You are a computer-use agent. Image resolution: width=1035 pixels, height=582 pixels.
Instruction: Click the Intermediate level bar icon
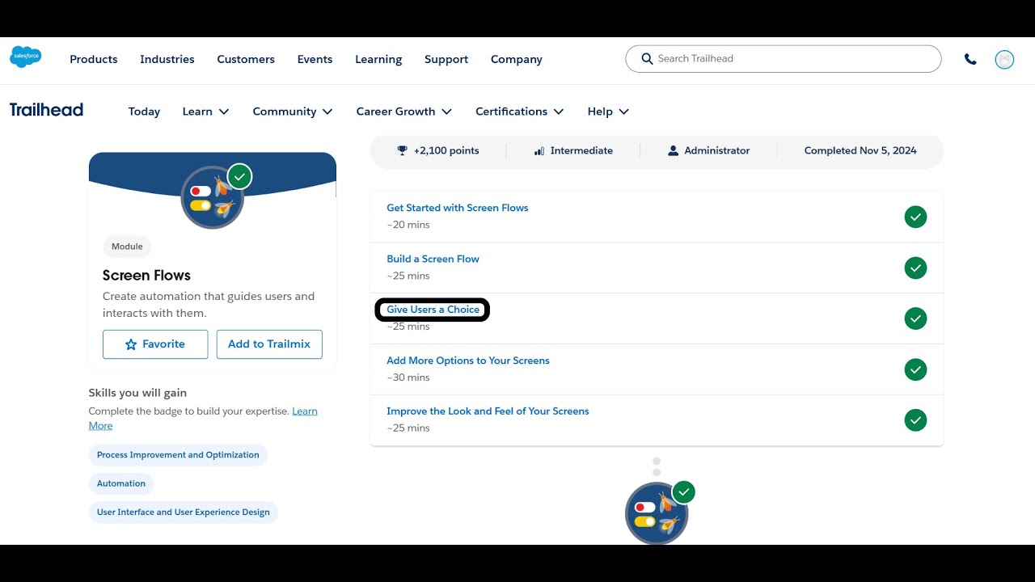[539, 150]
